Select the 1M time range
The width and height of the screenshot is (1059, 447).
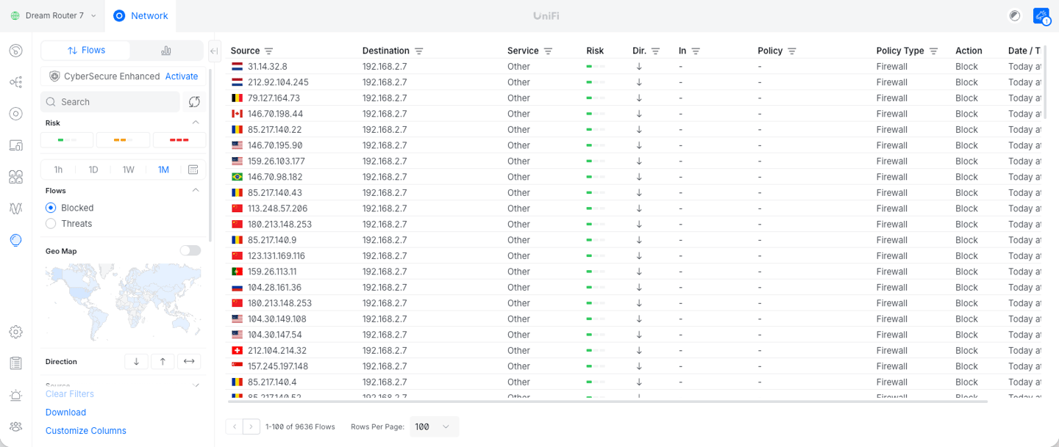[x=163, y=170]
